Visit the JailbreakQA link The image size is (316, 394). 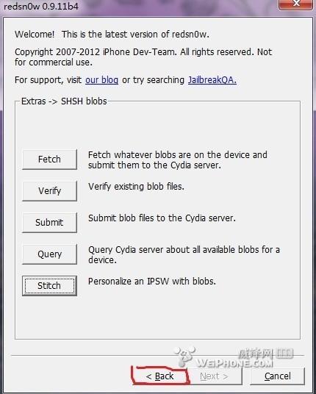pyautogui.click(x=212, y=80)
